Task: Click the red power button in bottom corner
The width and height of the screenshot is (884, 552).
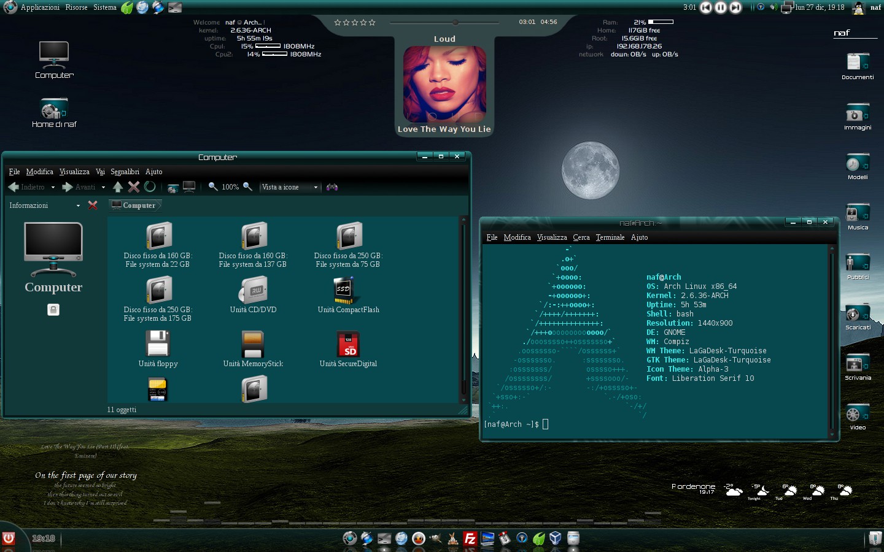Action: coord(9,539)
